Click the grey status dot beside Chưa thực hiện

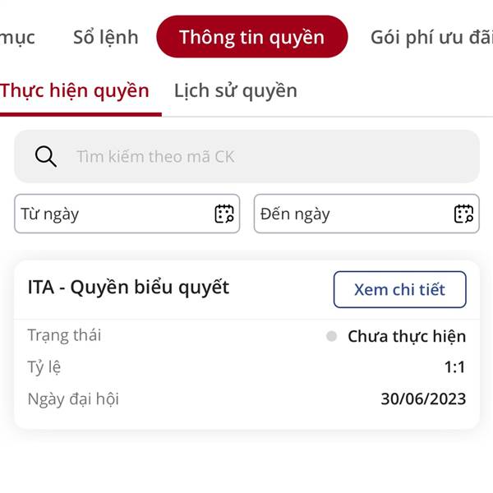tap(331, 336)
